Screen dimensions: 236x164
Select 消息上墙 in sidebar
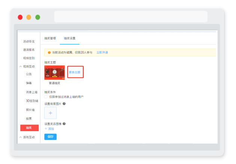click(x=31, y=92)
